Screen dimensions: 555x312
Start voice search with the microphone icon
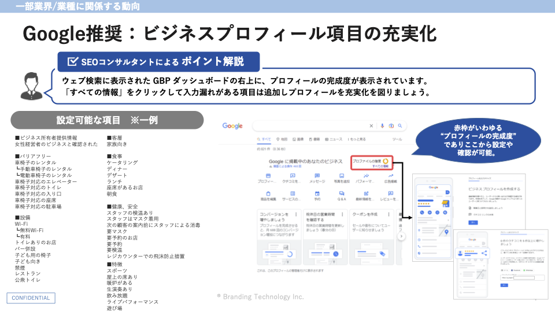(x=382, y=125)
